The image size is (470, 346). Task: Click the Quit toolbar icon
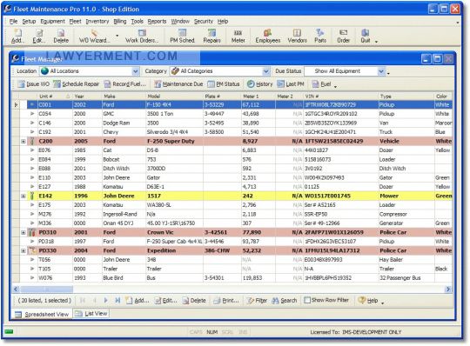(x=365, y=37)
